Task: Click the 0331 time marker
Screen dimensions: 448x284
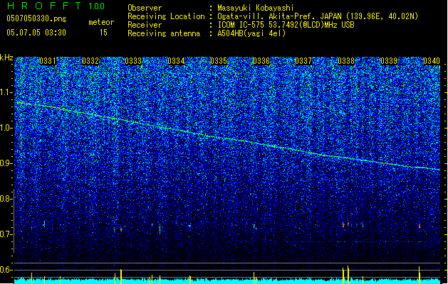Action: [x=48, y=61]
